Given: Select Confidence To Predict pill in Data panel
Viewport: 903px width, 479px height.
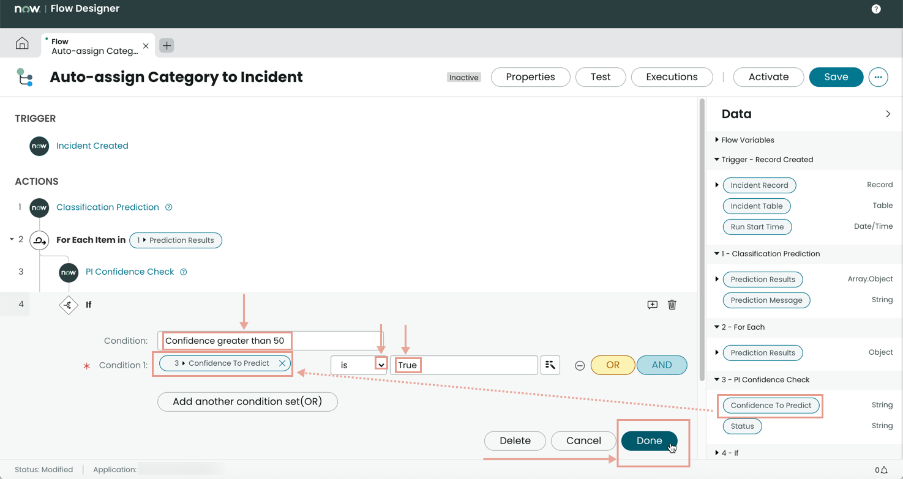Looking at the screenshot, I should click(x=771, y=406).
